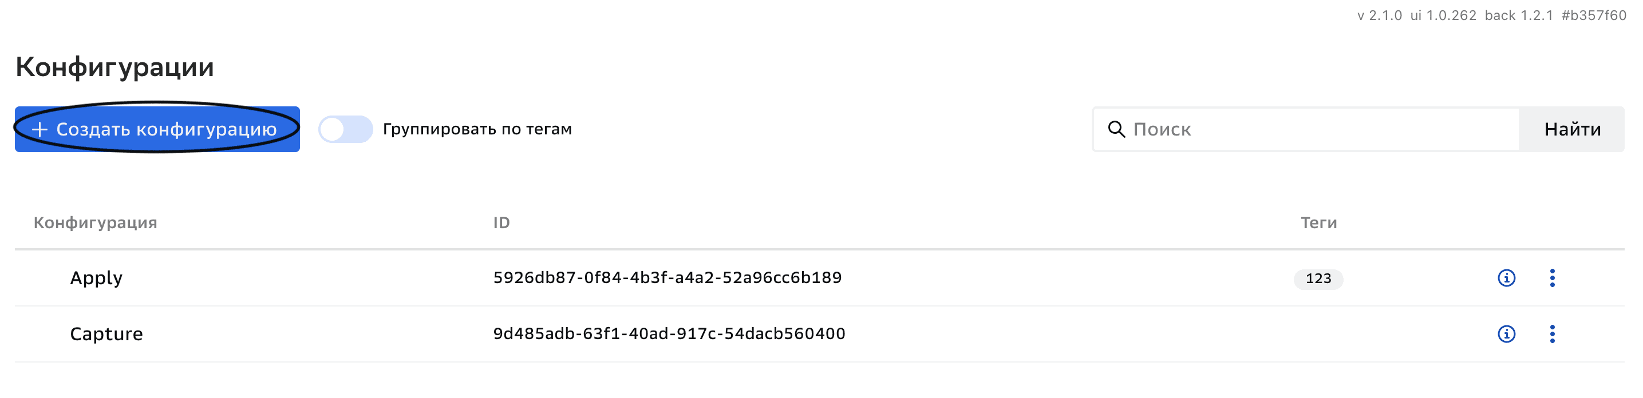Click the Capture configuration ID

pos(669,335)
